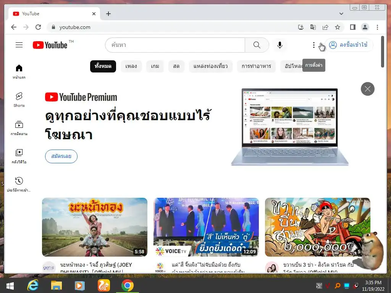Bookmark this page with the star
391x293 pixels.
click(x=338, y=27)
